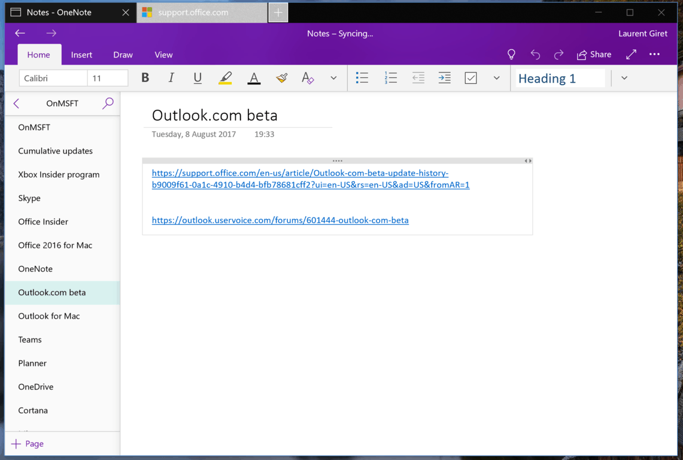Toggle italic formatting
Image resolution: width=683 pixels, height=460 pixels.
(171, 78)
